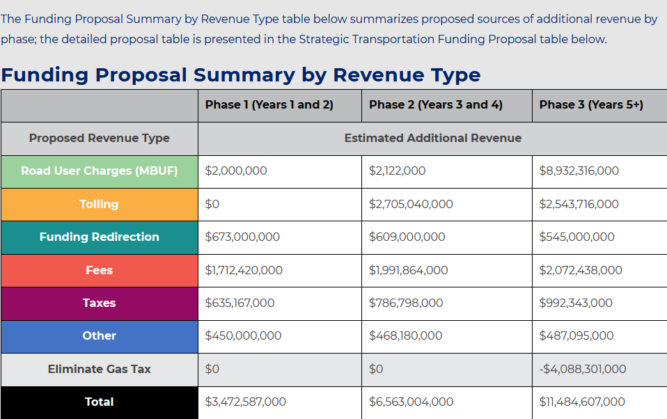Click the Phase 1 (Years 1 and 2) header
Image resolution: width=667 pixels, height=419 pixels.
click(x=269, y=105)
